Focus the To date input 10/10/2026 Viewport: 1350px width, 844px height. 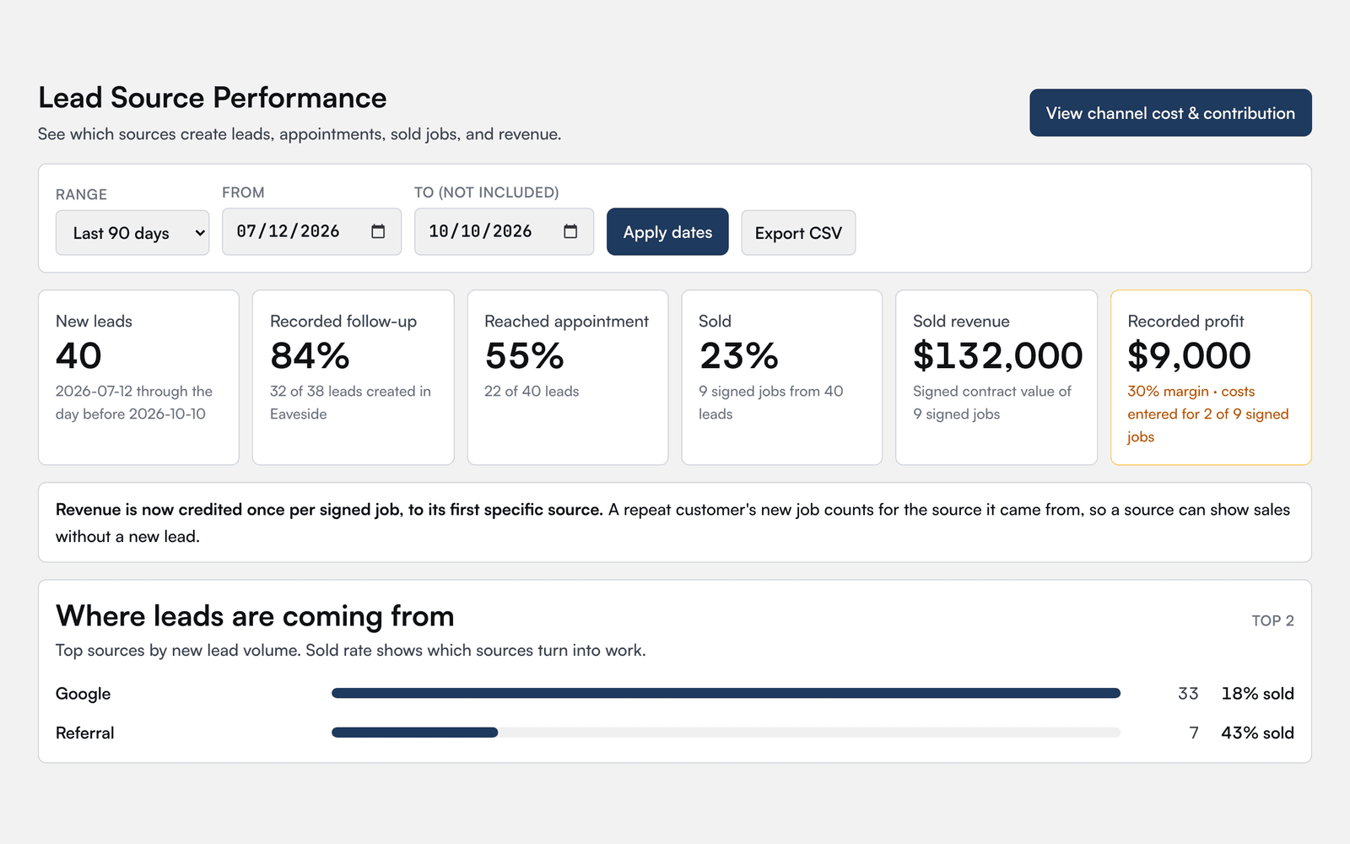[x=504, y=231]
